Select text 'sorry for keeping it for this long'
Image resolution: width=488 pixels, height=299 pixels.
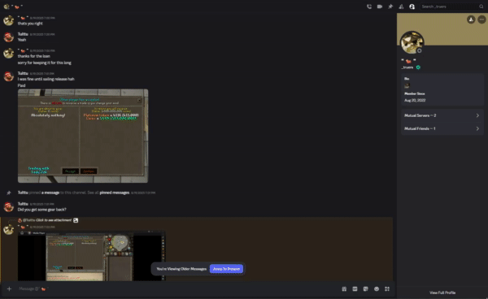pos(45,63)
